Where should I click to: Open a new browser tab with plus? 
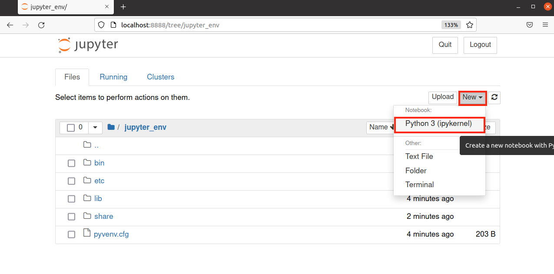pos(123,7)
